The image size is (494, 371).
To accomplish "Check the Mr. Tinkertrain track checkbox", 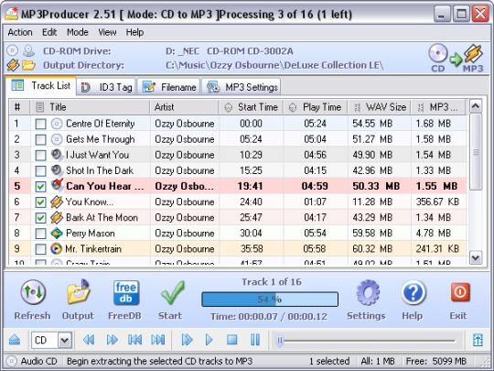I will [40, 249].
